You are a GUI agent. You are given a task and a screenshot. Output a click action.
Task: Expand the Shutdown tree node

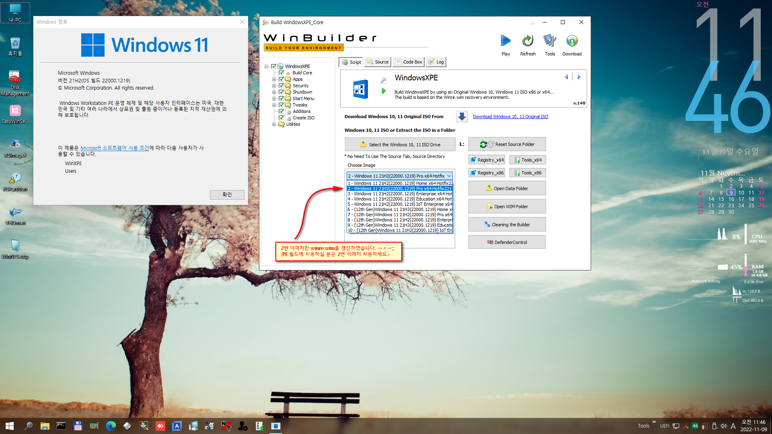tap(274, 92)
